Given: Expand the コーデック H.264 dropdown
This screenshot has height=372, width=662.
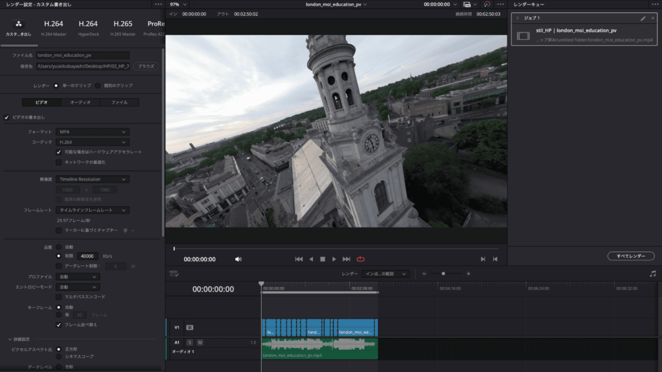Looking at the screenshot, I should point(92,142).
